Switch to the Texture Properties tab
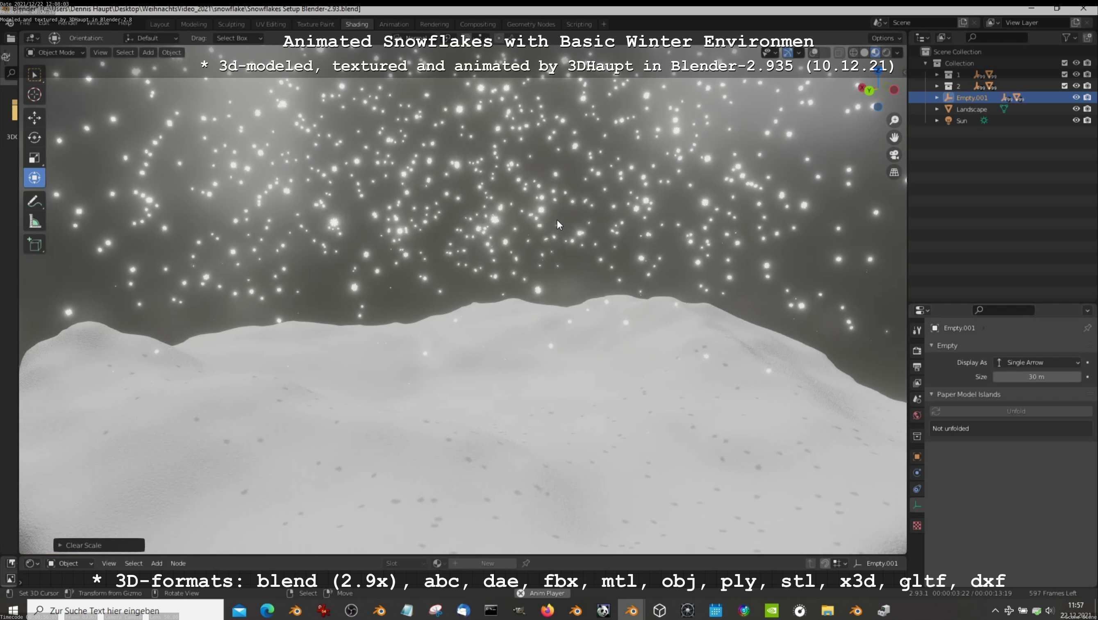 917,525
